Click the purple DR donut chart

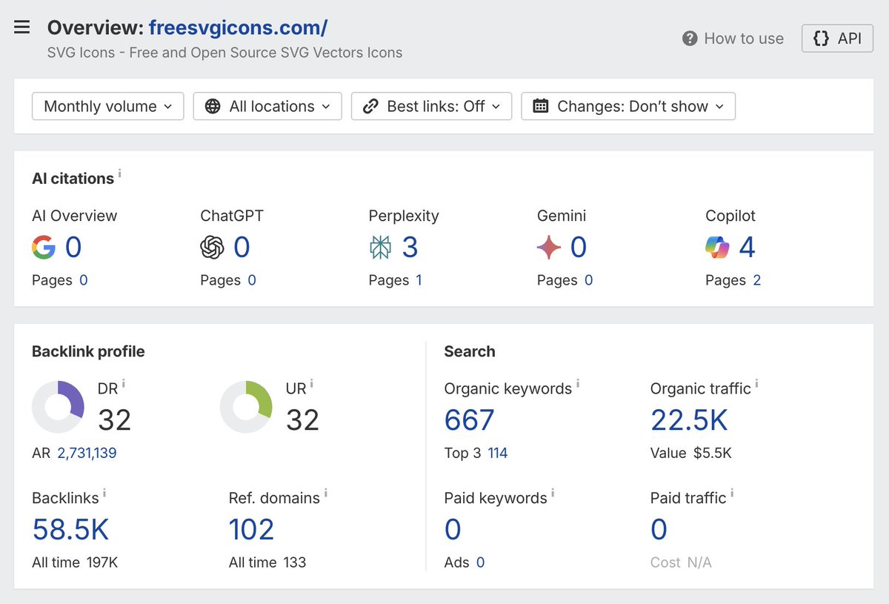click(58, 408)
